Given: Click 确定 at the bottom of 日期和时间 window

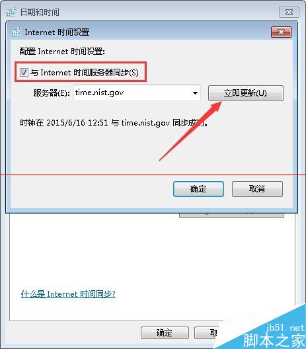Looking at the screenshot, I should (x=165, y=332).
